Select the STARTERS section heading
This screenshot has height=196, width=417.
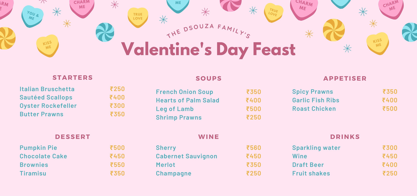pos(73,77)
